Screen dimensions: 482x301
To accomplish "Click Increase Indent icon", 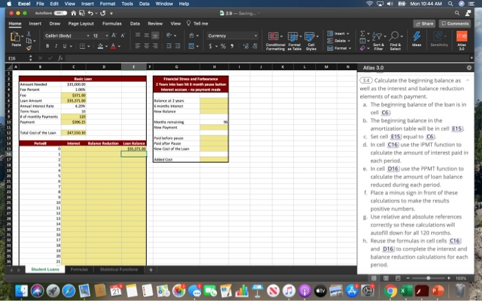I will [x=178, y=46].
